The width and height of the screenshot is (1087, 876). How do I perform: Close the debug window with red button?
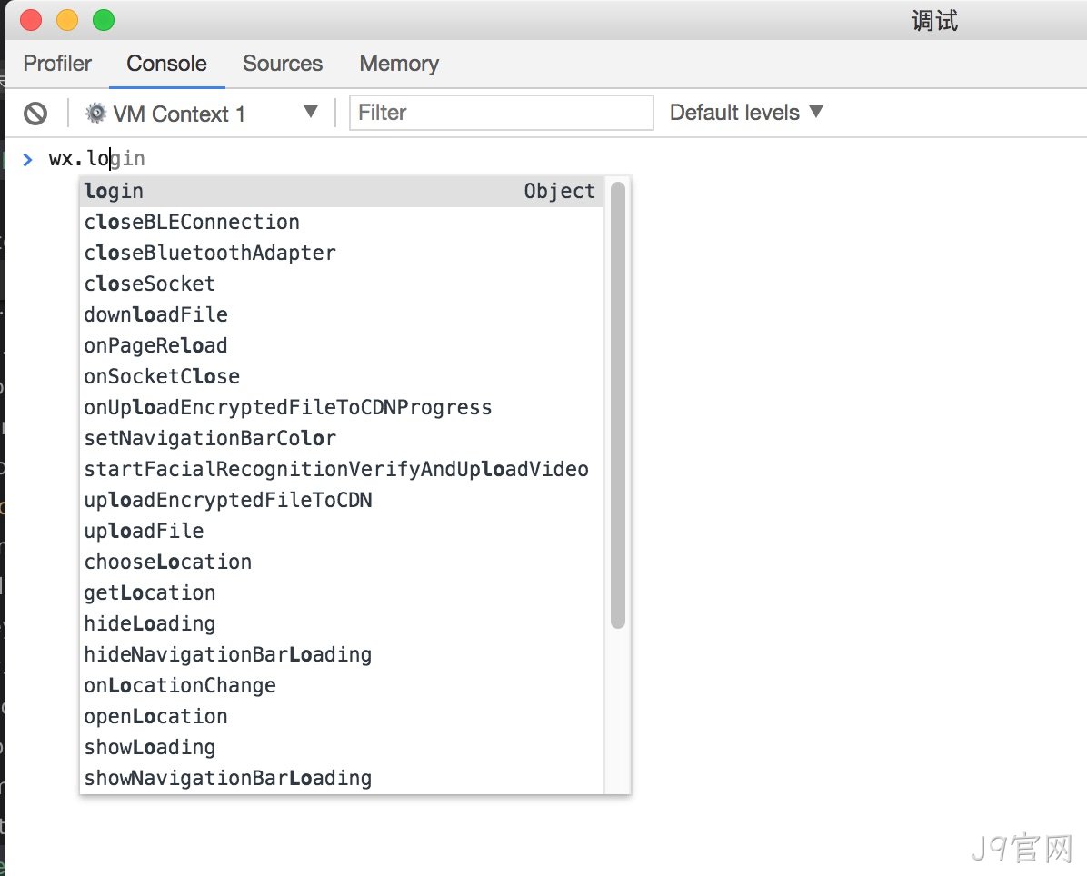(31, 20)
